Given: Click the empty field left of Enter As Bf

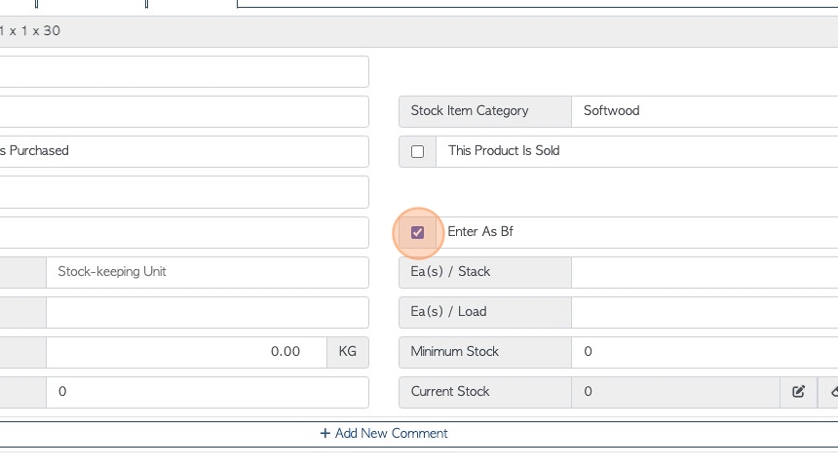Looking at the screenshot, I should point(184,233).
